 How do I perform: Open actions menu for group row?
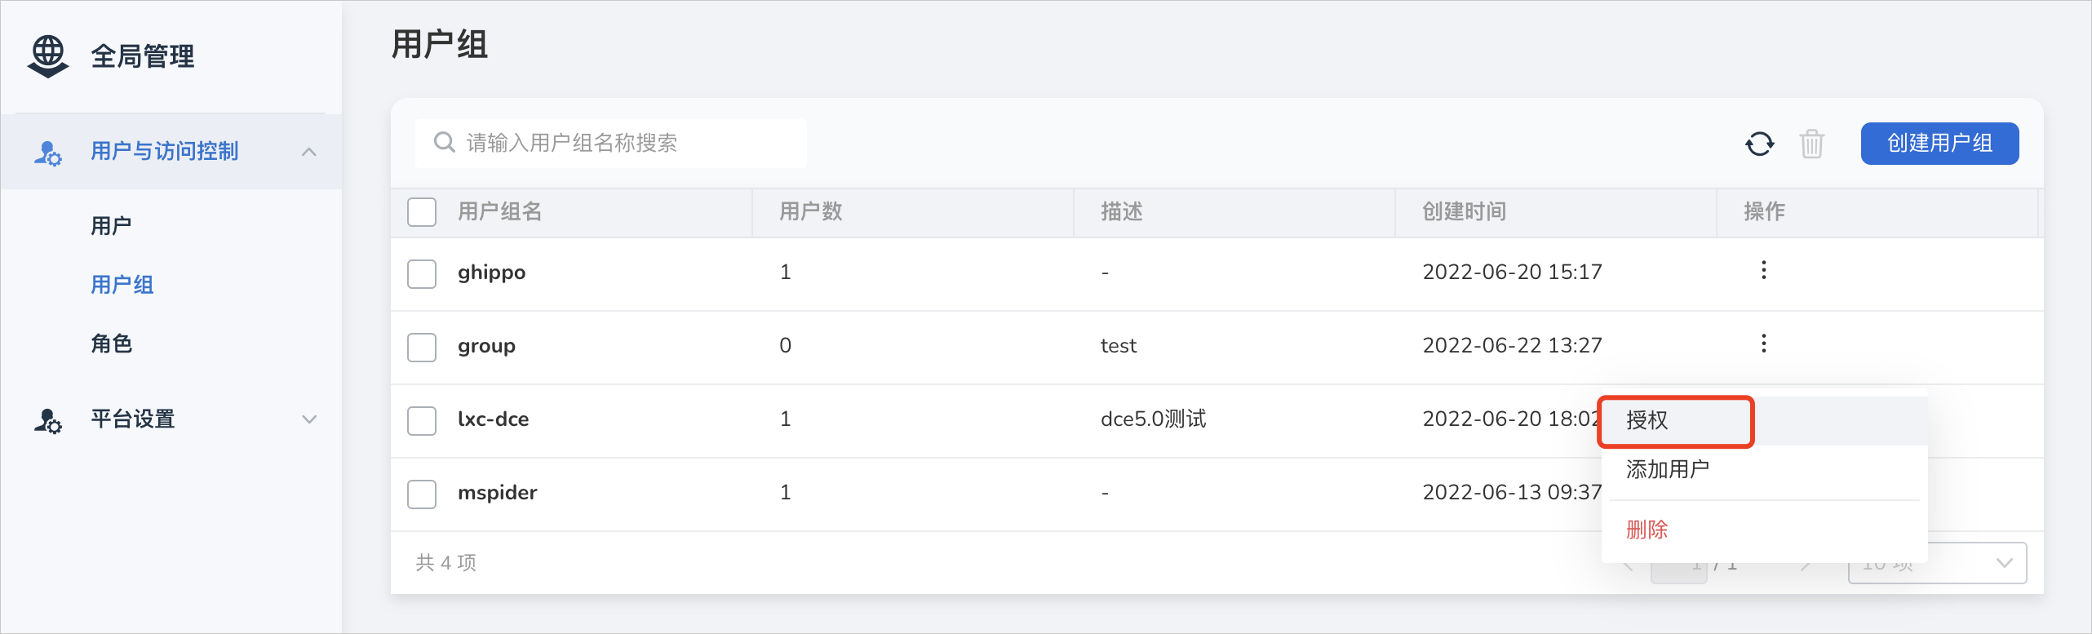1764,344
